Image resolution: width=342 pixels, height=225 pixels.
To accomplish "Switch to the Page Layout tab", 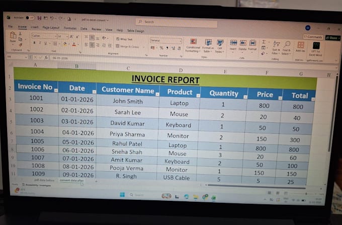I will (x=51, y=28).
